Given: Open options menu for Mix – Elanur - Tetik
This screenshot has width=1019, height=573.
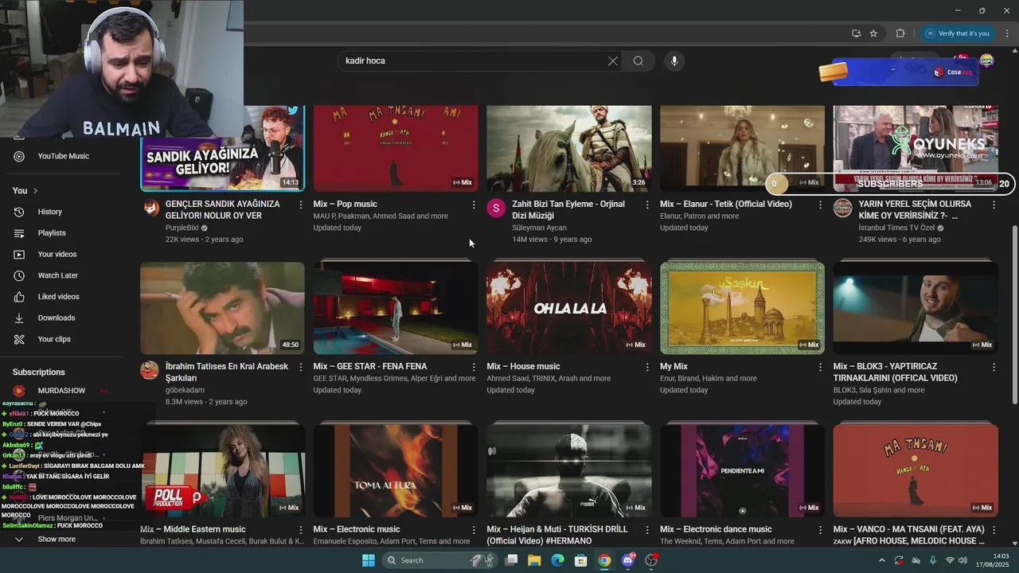Looking at the screenshot, I should point(820,205).
